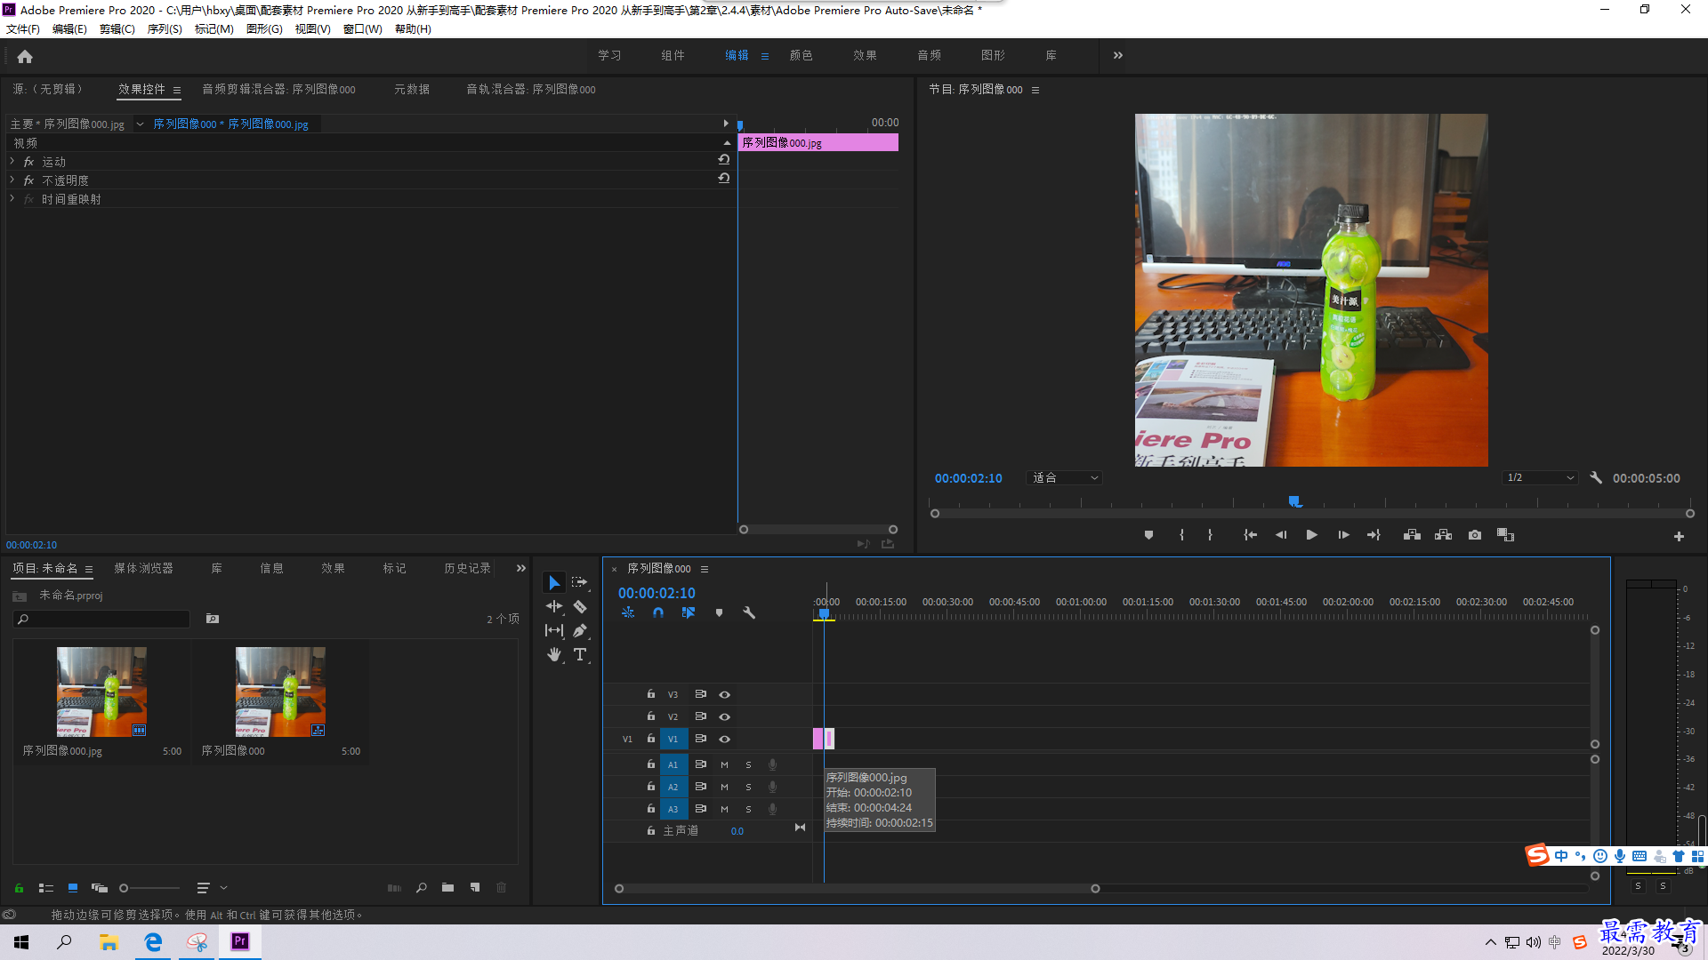Screen dimensions: 1708x960
Task: Select the Hand tool
Action: pyautogui.click(x=554, y=654)
